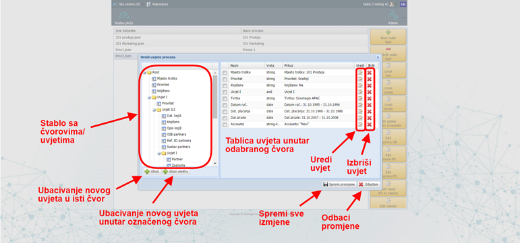
Task: Click the Ubaci button
Action: [152, 172]
